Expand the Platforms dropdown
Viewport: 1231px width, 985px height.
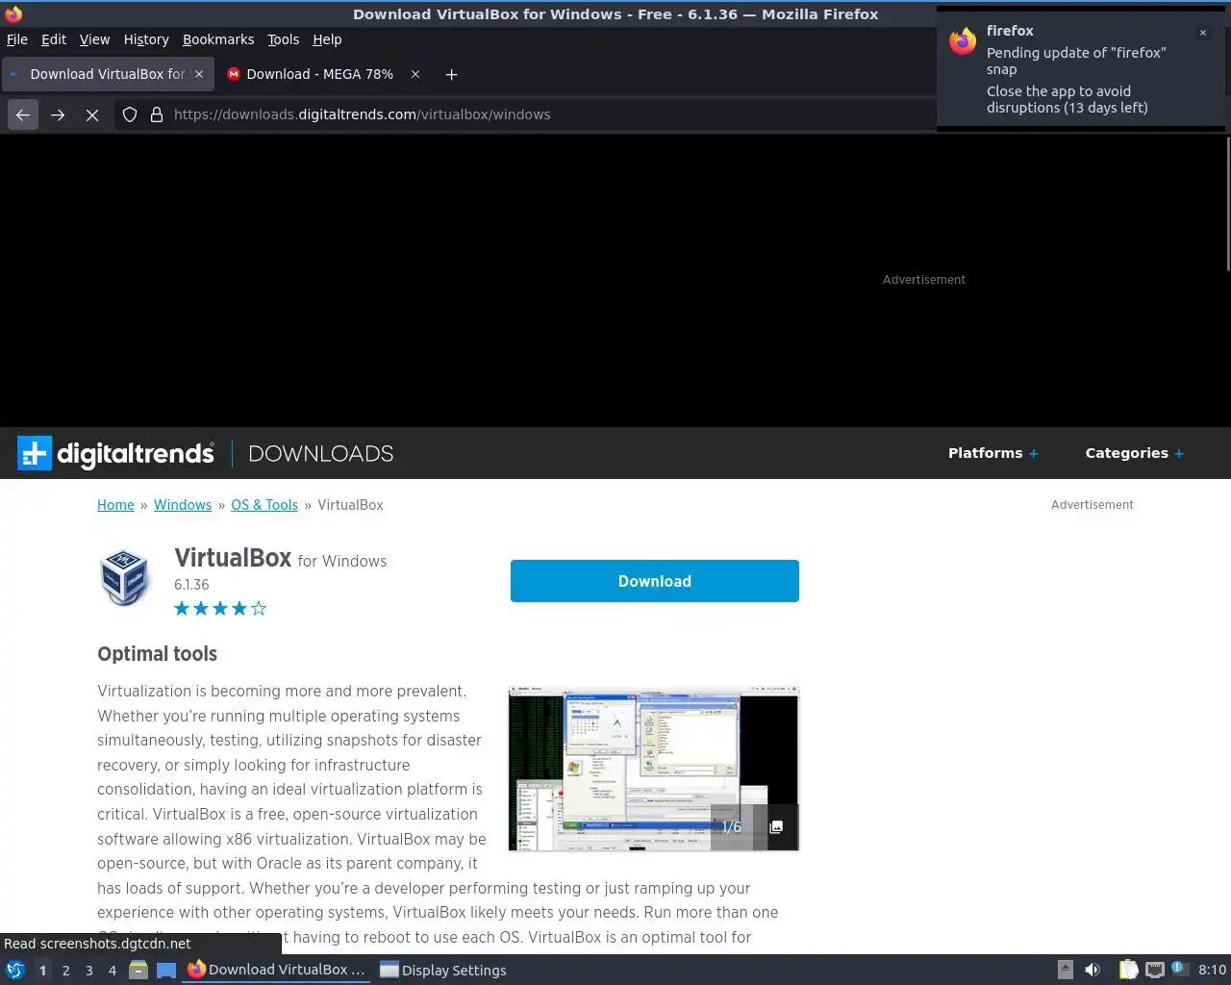click(992, 453)
